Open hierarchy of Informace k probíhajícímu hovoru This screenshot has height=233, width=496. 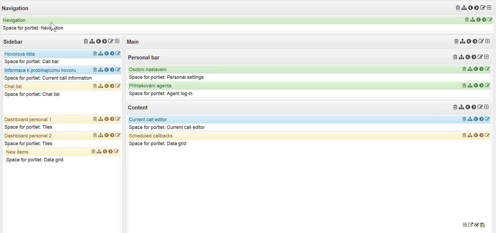click(x=101, y=70)
